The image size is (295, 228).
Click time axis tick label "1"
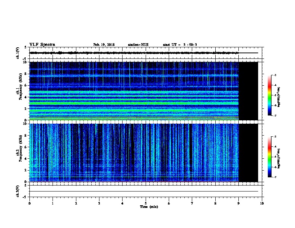[53, 203]
